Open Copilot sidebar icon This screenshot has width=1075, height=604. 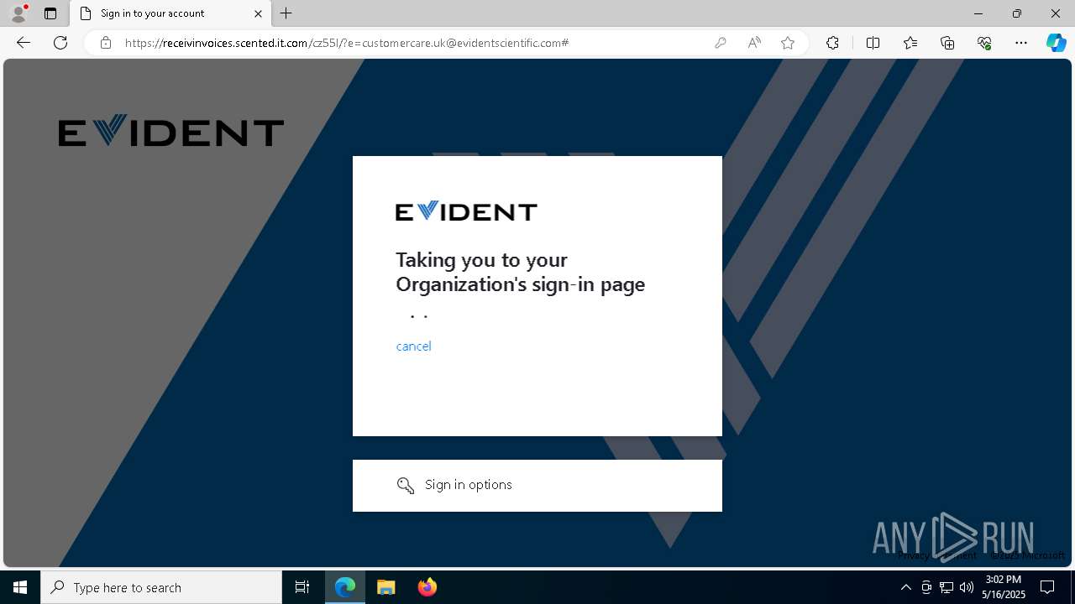click(1056, 43)
